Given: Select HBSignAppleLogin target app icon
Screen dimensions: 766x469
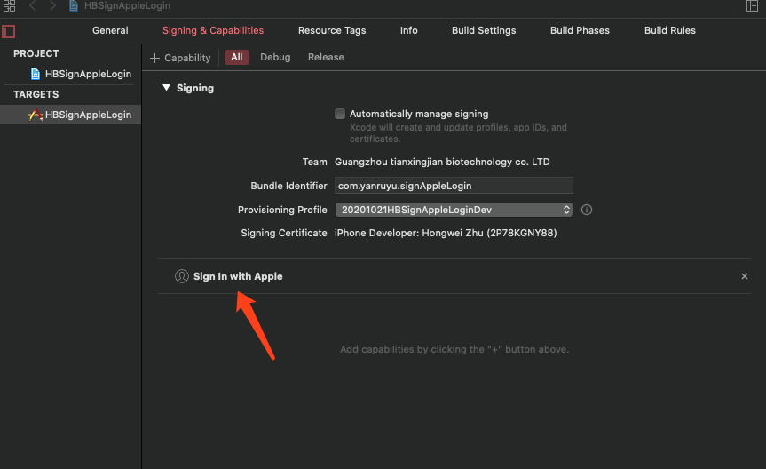Looking at the screenshot, I should point(36,115).
